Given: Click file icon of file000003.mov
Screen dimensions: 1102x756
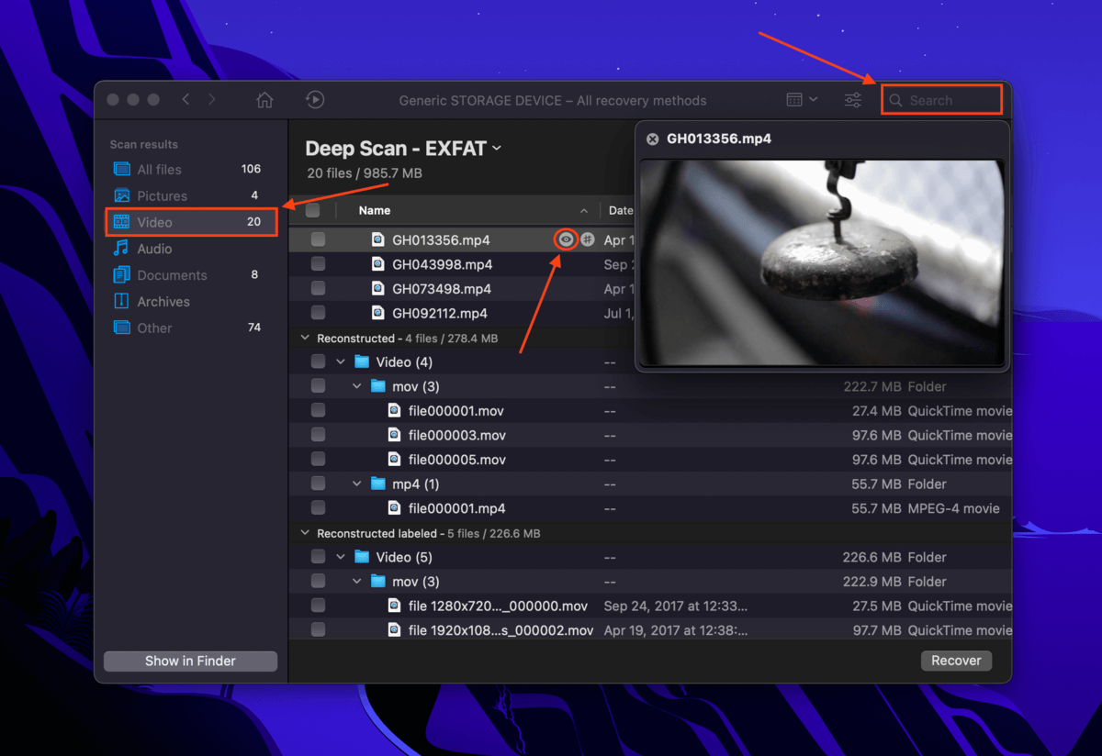Looking at the screenshot, I should pyautogui.click(x=394, y=435).
